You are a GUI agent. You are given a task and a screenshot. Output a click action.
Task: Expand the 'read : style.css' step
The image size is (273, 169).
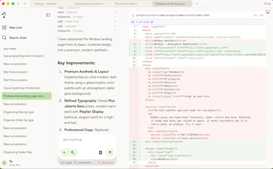87,12
